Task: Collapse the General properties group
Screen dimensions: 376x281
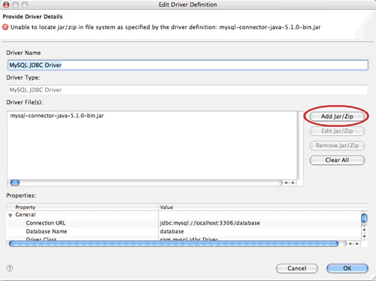Action: click(x=11, y=215)
